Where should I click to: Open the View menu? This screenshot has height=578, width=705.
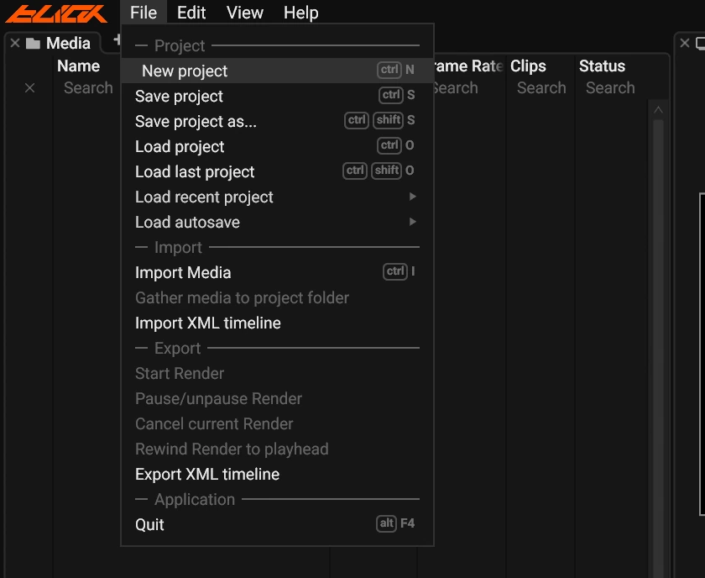click(x=244, y=12)
